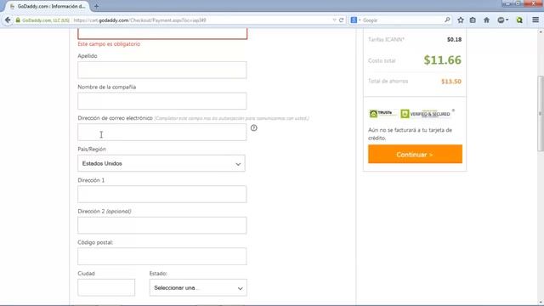Image resolution: width=544 pixels, height=306 pixels.
Task: Open the Estado Seleccionar una dropdown
Action: pyautogui.click(x=198, y=287)
